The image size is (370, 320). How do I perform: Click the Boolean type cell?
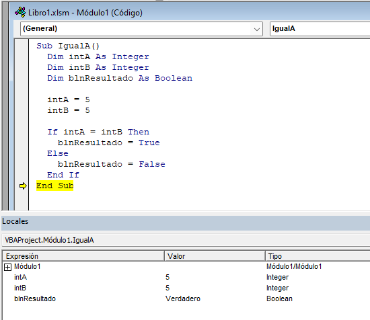(279, 298)
